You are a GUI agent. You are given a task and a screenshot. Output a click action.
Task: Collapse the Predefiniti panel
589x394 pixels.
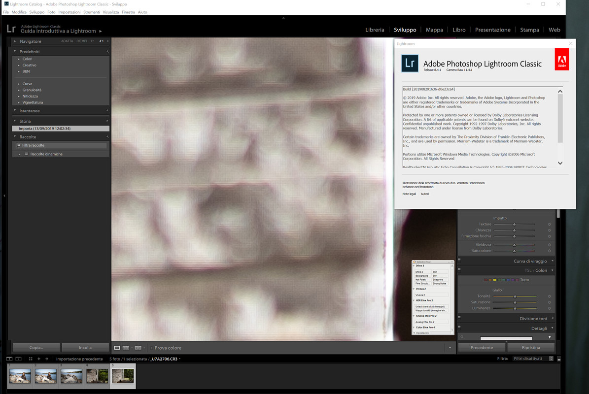(x=15, y=51)
